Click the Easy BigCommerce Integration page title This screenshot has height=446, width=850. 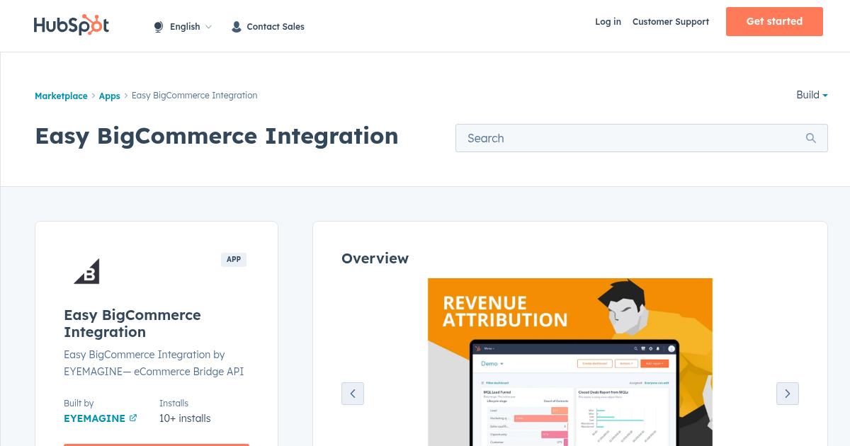click(217, 136)
